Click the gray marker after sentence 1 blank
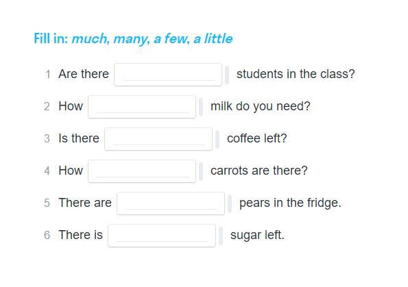Image resolution: width=408 pixels, height=287 pixels. (227, 75)
